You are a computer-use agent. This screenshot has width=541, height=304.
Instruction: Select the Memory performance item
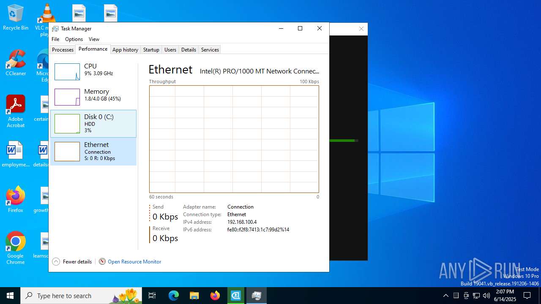click(x=93, y=97)
